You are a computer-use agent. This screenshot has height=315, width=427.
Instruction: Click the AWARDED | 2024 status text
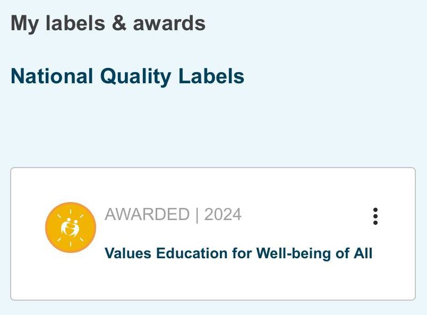173,215
